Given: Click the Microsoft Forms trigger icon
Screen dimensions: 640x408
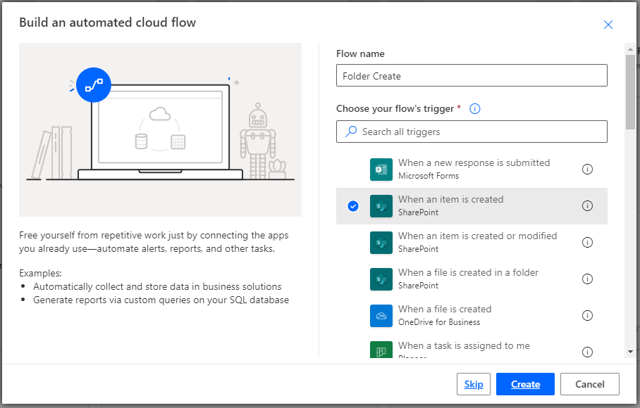Looking at the screenshot, I should (381, 170).
